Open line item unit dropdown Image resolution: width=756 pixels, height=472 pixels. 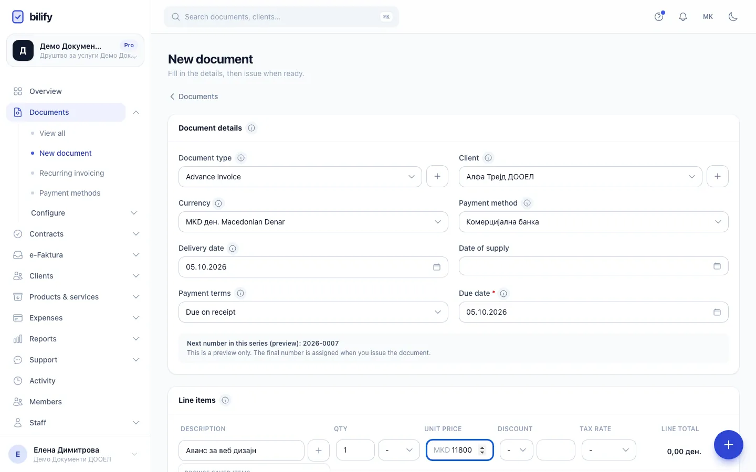tap(399, 450)
